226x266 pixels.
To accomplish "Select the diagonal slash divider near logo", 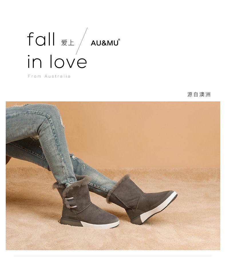I will tap(82, 41).
